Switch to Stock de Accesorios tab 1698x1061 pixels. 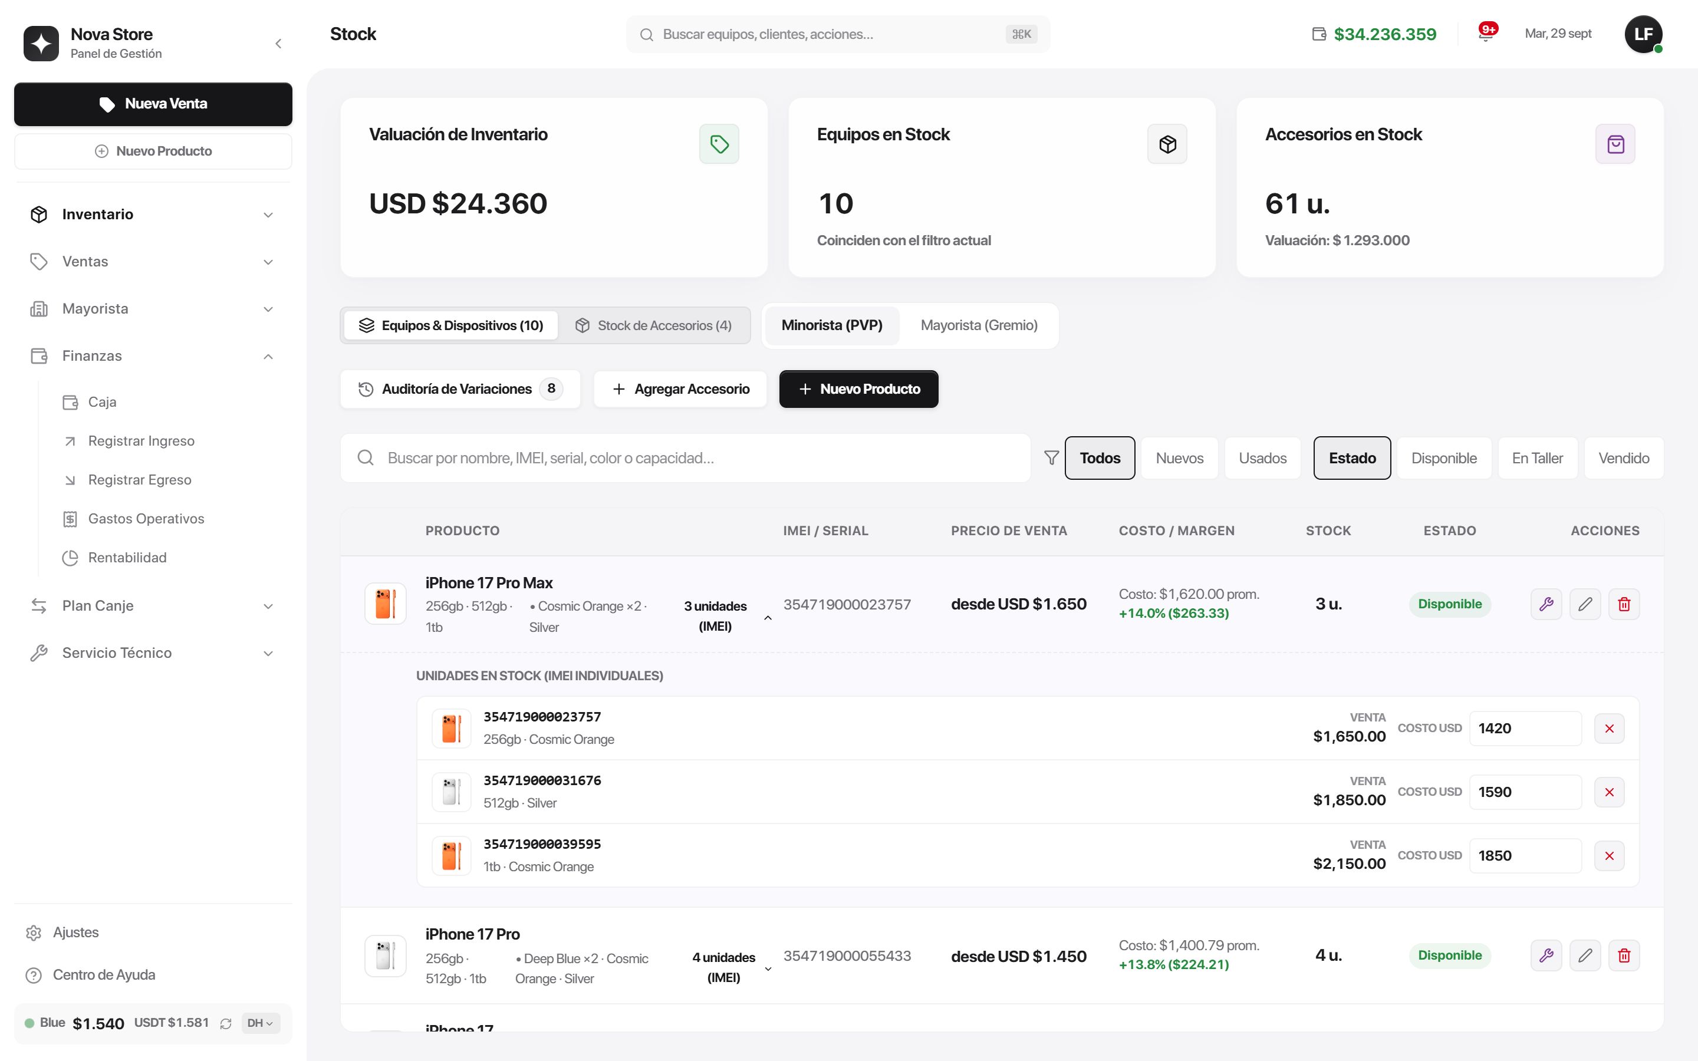(654, 325)
